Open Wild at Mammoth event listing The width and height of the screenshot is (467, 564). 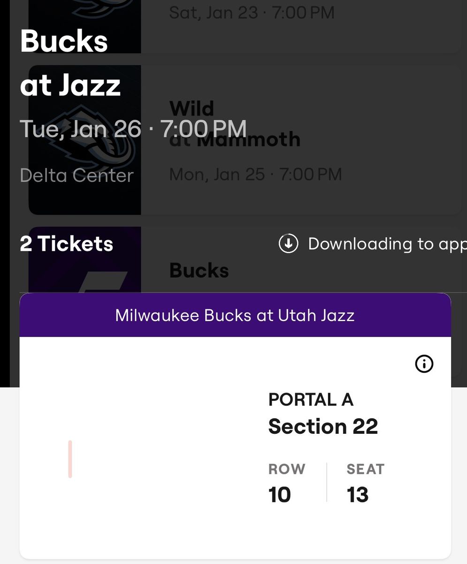(x=245, y=140)
